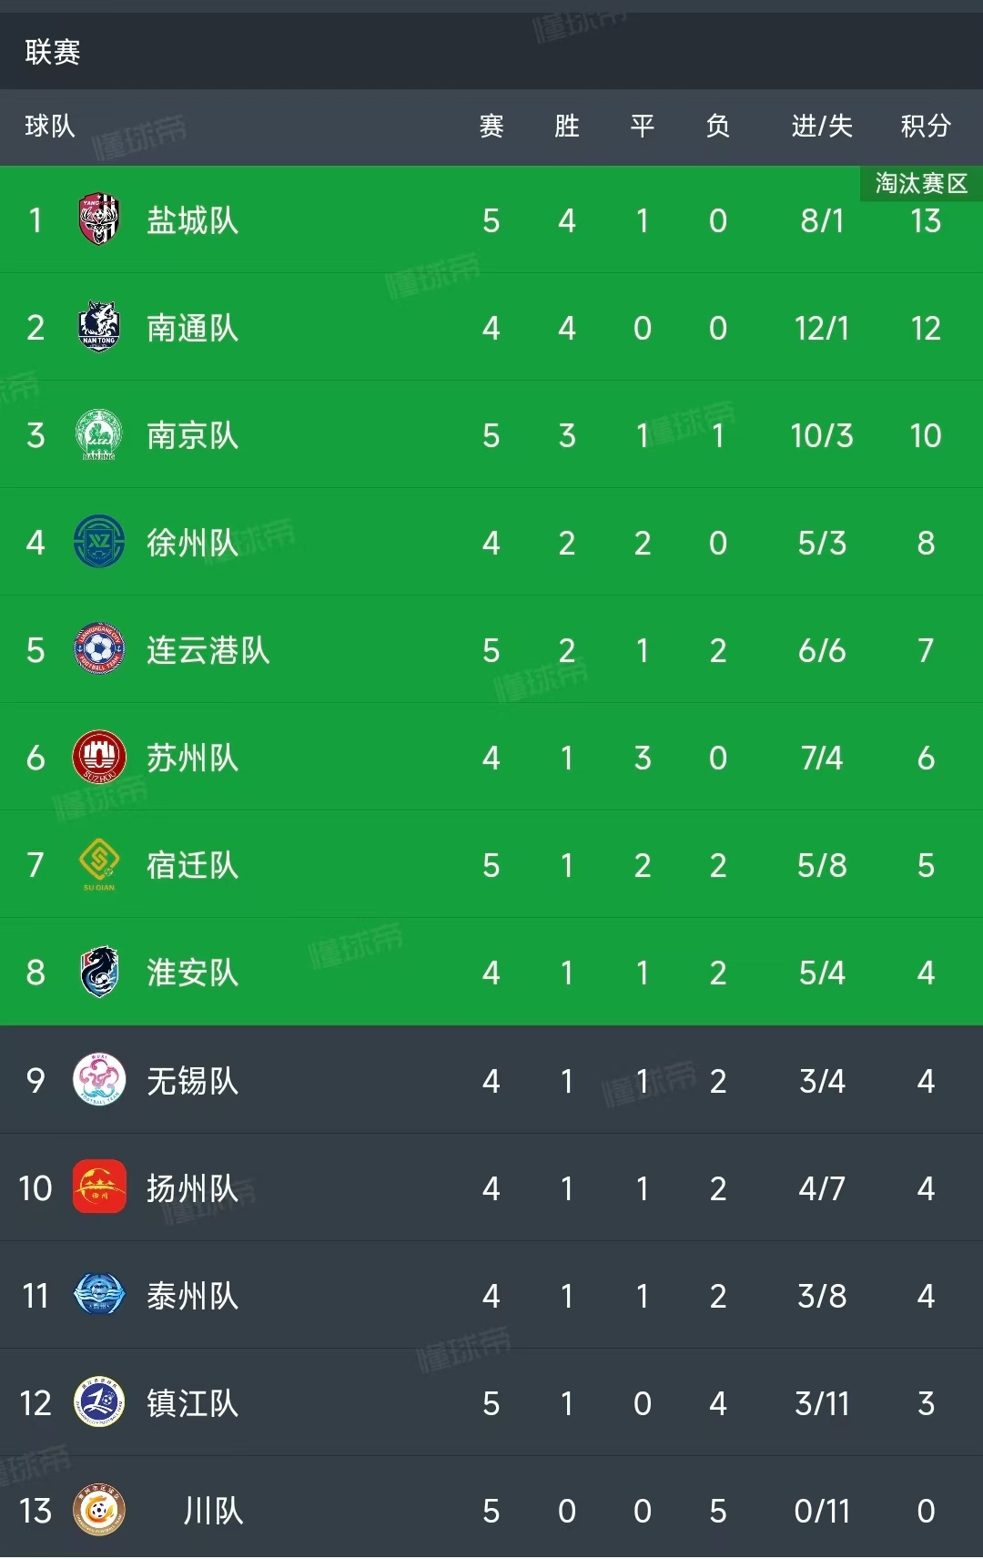Select the 进/失 column header
Image resolution: width=983 pixels, height=1559 pixels.
(x=822, y=126)
